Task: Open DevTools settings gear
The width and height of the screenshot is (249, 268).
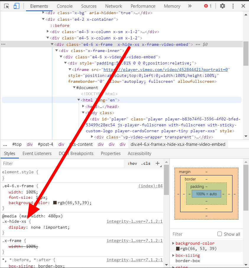Action: click(222, 6)
